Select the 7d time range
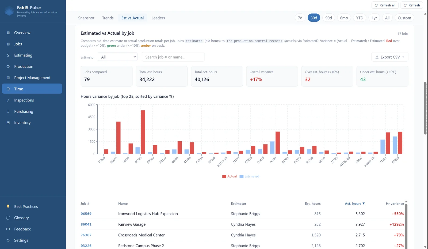428x249 pixels. 300,18
